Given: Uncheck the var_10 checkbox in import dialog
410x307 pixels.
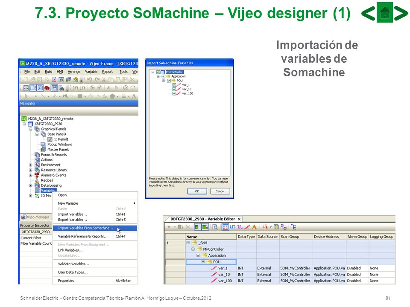Looking at the screenshot, I should (x=174, y=89).
